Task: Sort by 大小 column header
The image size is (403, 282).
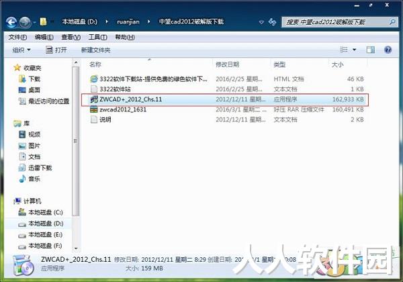Action: coord(337,64)
